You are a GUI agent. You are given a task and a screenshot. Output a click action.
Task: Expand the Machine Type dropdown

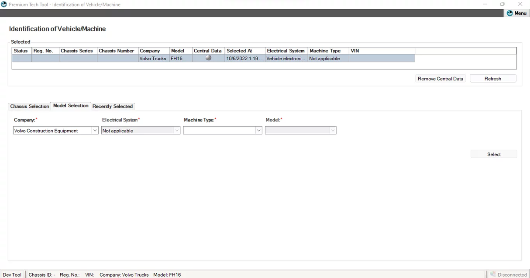pyautogui.click(x=258, y=130)
